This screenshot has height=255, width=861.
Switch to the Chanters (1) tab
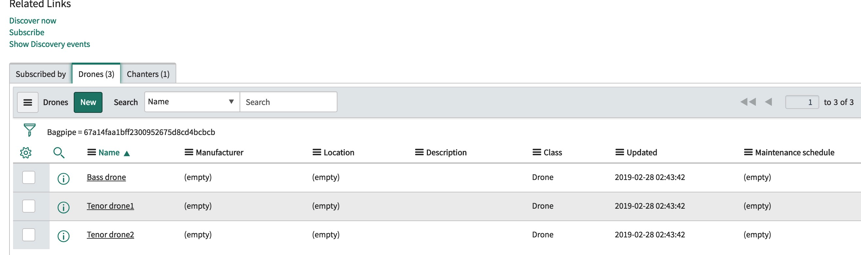tap(148, 74)
